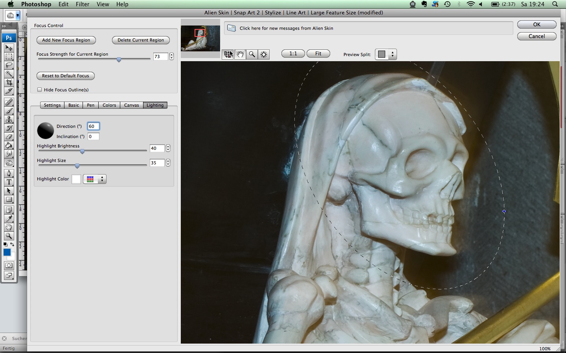The height and width of the screenshot is (353, 566).
Task: Select the Snap Art preview magnifier tool
Action: click(252, 55)
